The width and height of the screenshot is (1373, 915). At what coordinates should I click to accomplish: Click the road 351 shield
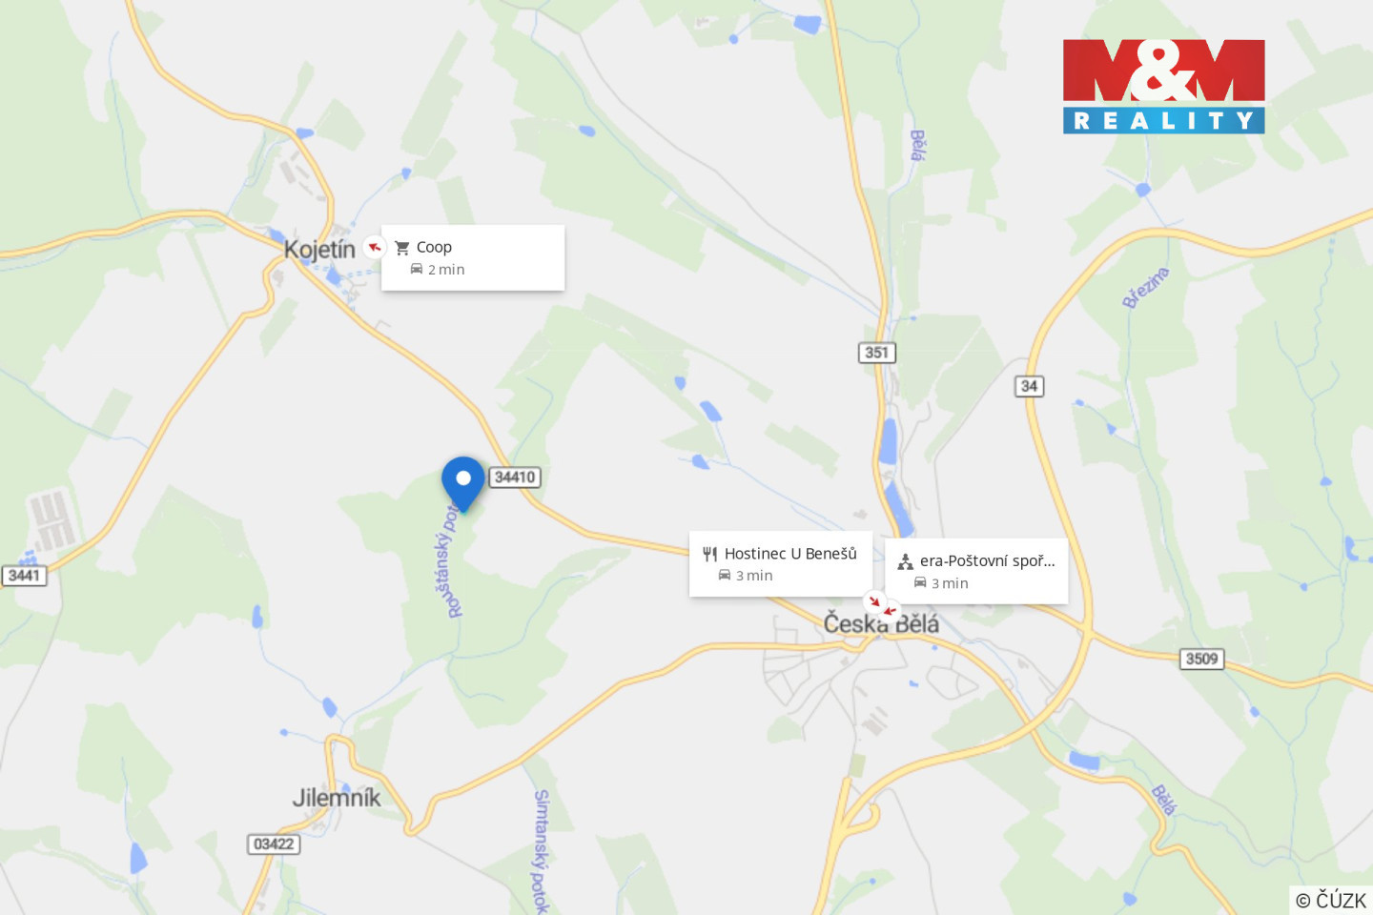click(877, 353)
